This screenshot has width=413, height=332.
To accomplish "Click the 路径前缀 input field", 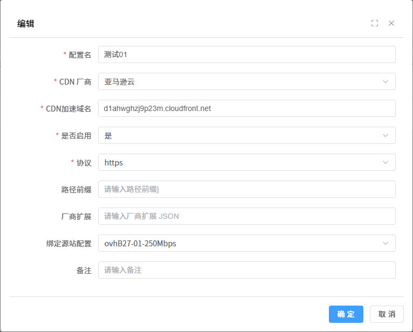I will [x=247, y=189].
